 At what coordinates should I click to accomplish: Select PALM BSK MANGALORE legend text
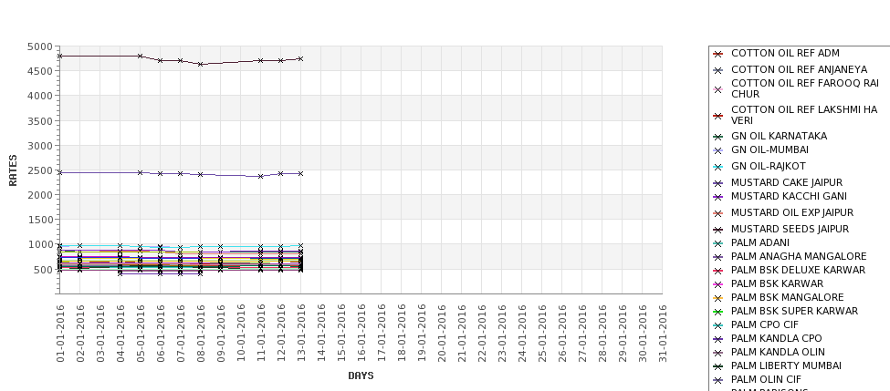(787, 297)
